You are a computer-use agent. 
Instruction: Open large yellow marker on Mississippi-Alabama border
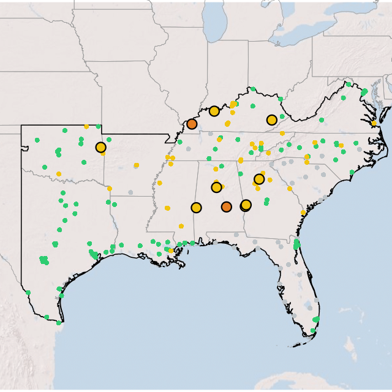tap(196, 208)
